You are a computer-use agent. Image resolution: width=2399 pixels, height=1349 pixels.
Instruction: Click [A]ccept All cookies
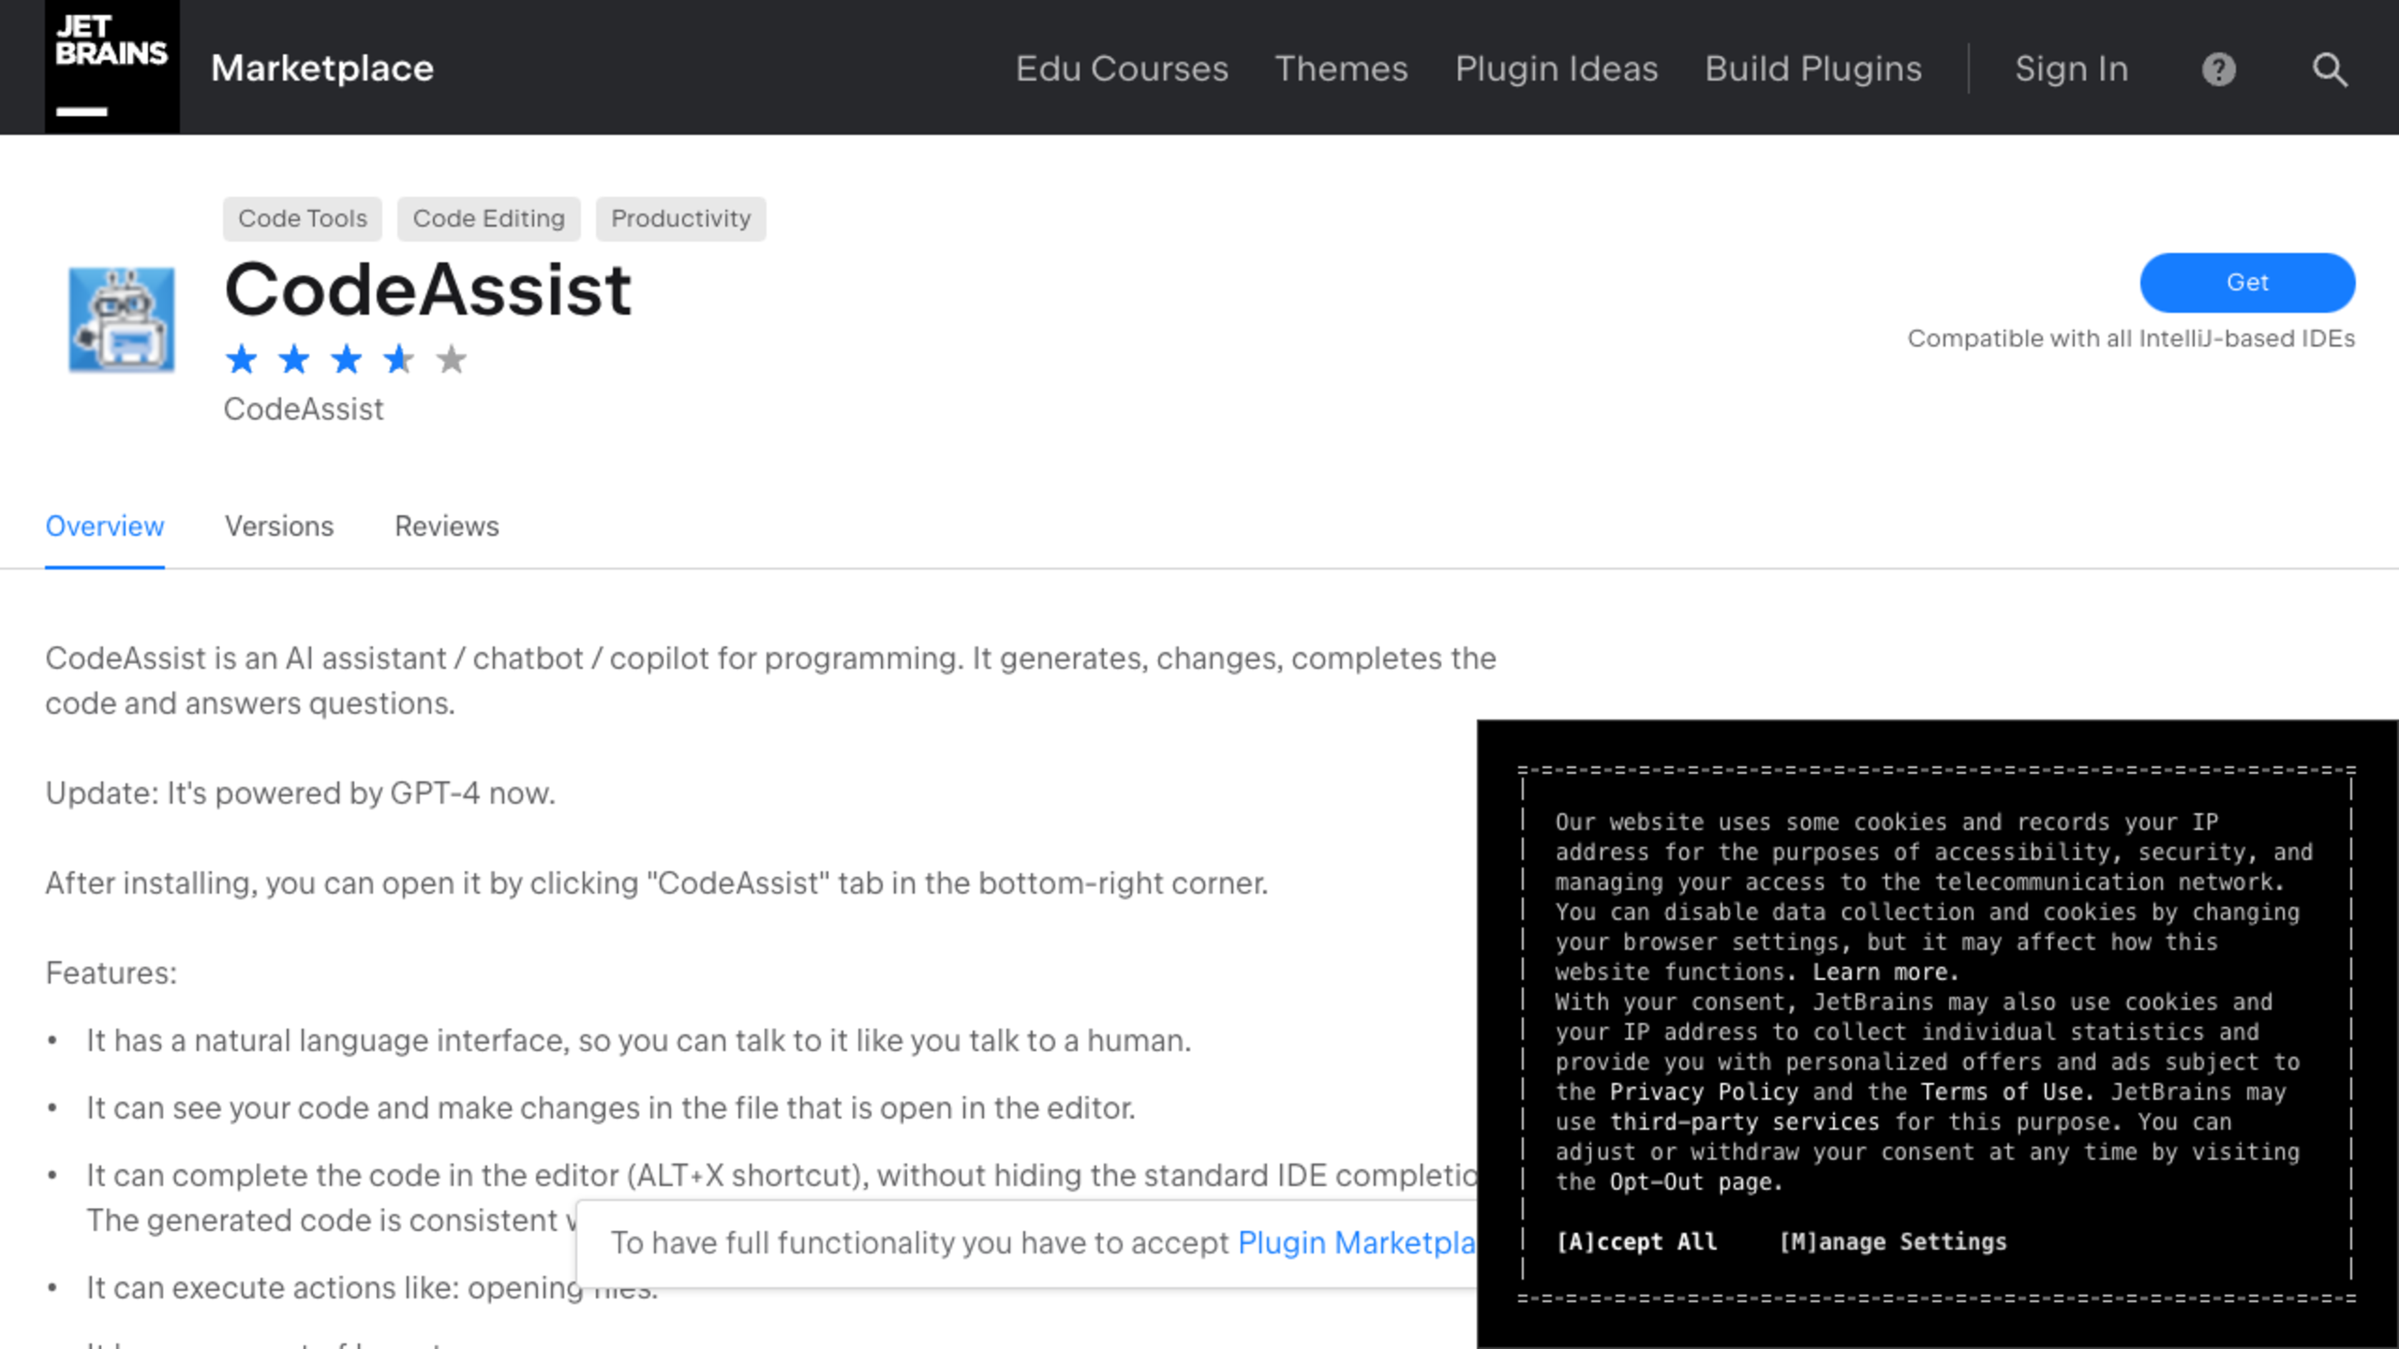1636,1242
